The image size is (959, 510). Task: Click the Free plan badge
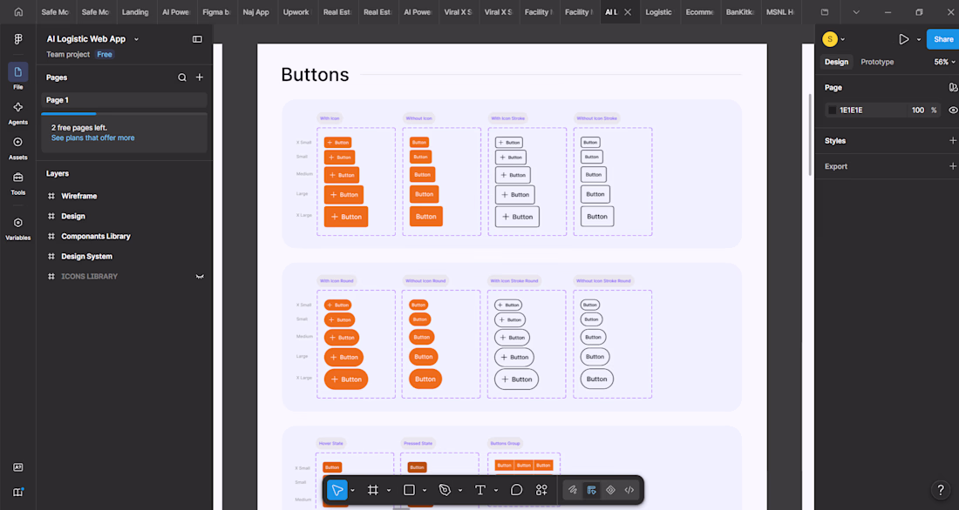105,54
